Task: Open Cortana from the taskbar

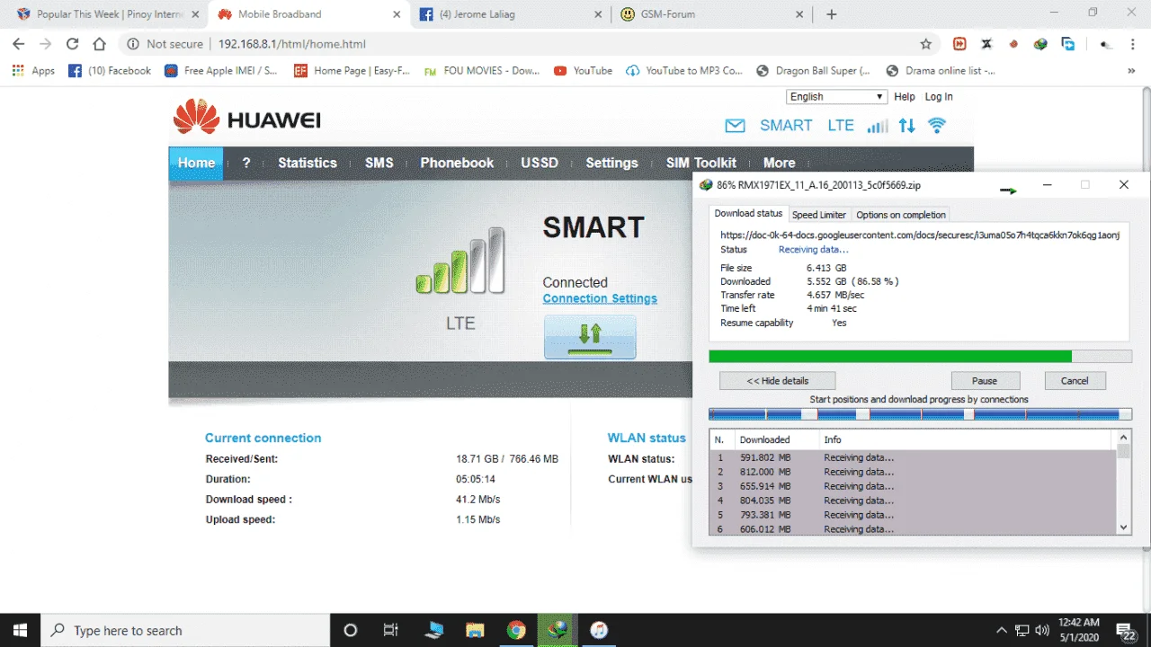Action: 351,630
